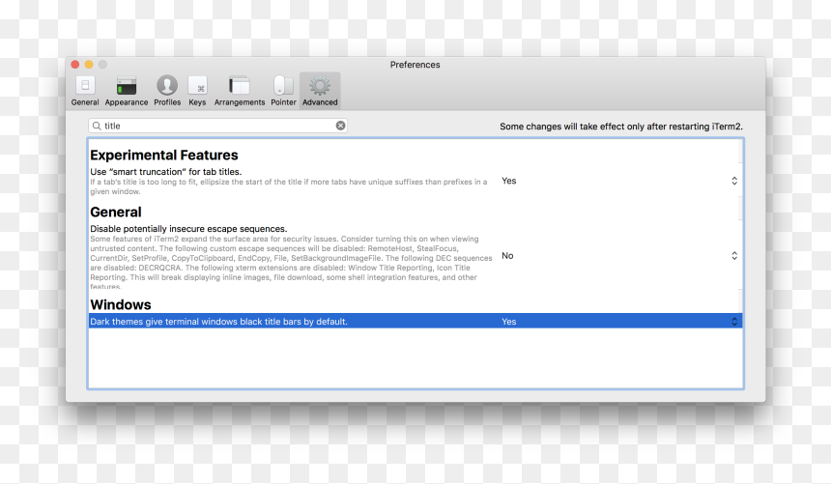This screenshot has height=484, width=831.
Task: Minimize the Preferences window
Action: 89,64
